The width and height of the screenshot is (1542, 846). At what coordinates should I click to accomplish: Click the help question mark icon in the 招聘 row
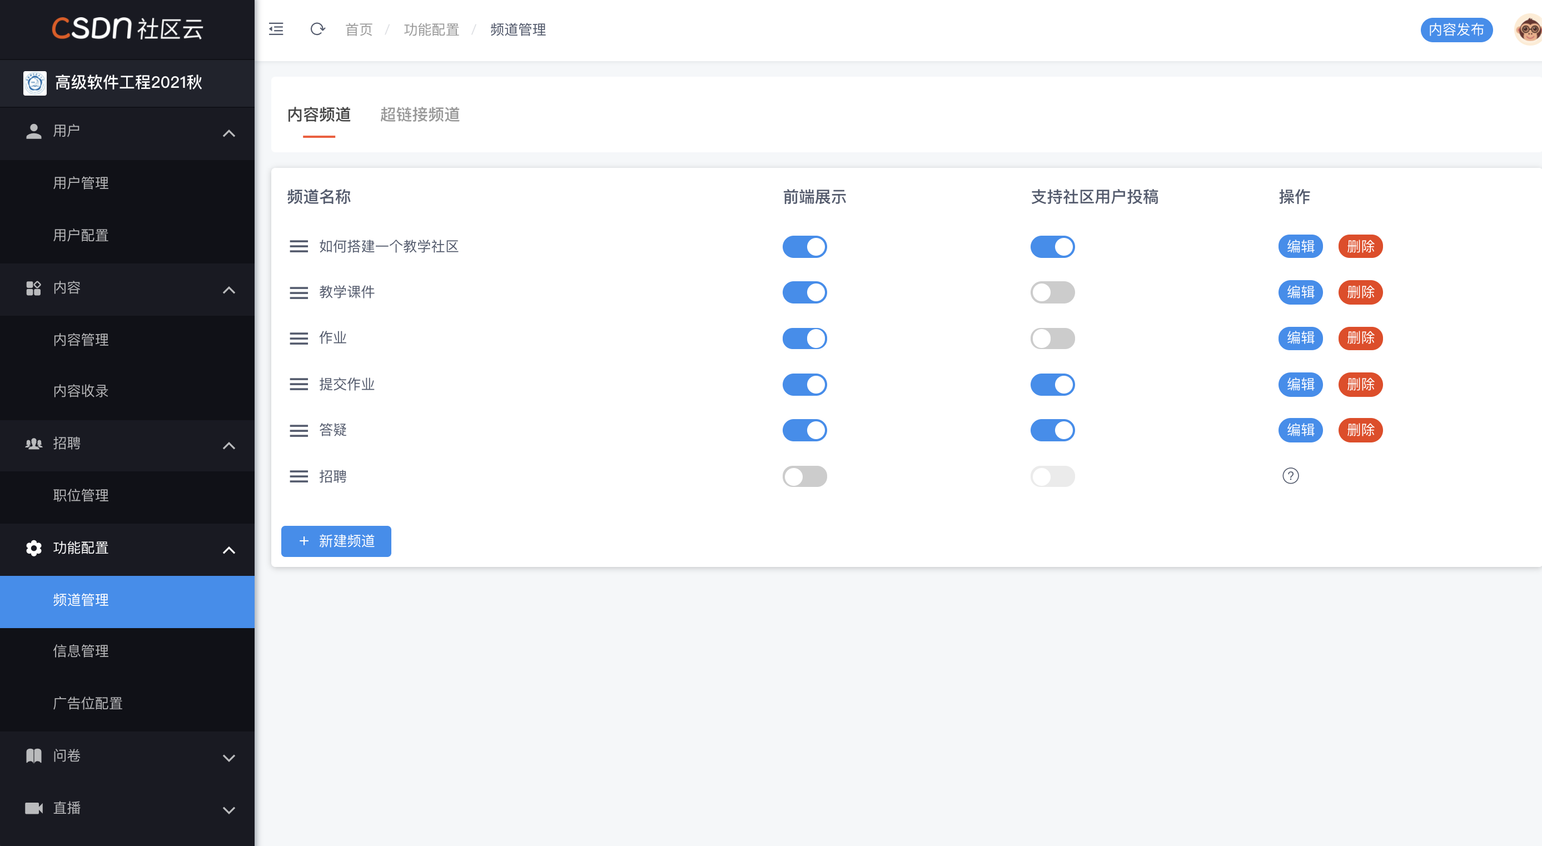click(x=1290, y=476)
